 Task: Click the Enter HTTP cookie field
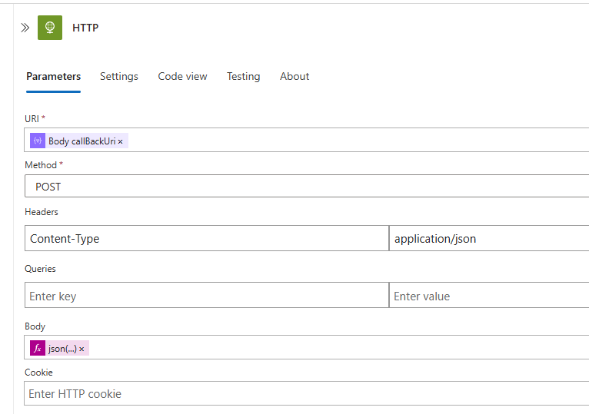[308, 394]
